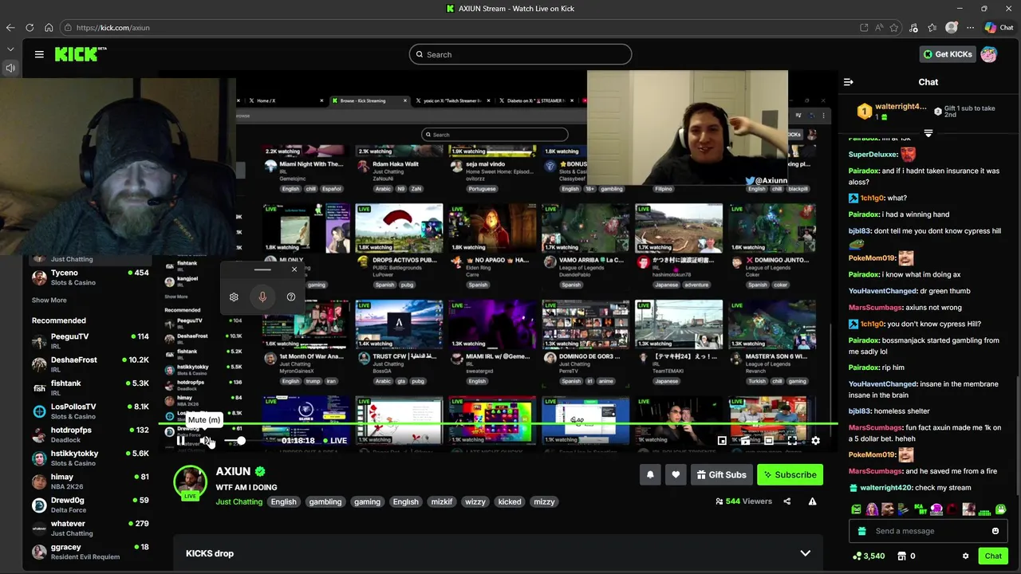
Task: Open Tyceno's channel in sidebar
Action: [x=90, y=277]
